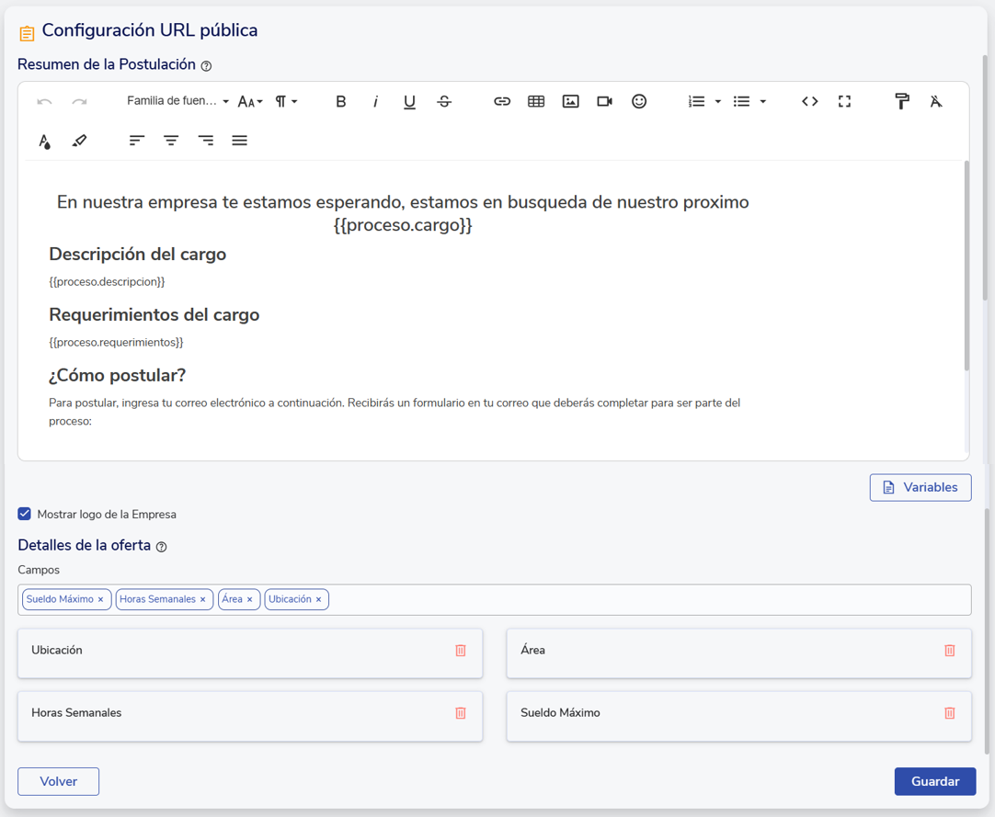Insert a table in the editor
The height and width of the screenshot is (817, 995).
point(536,101)
